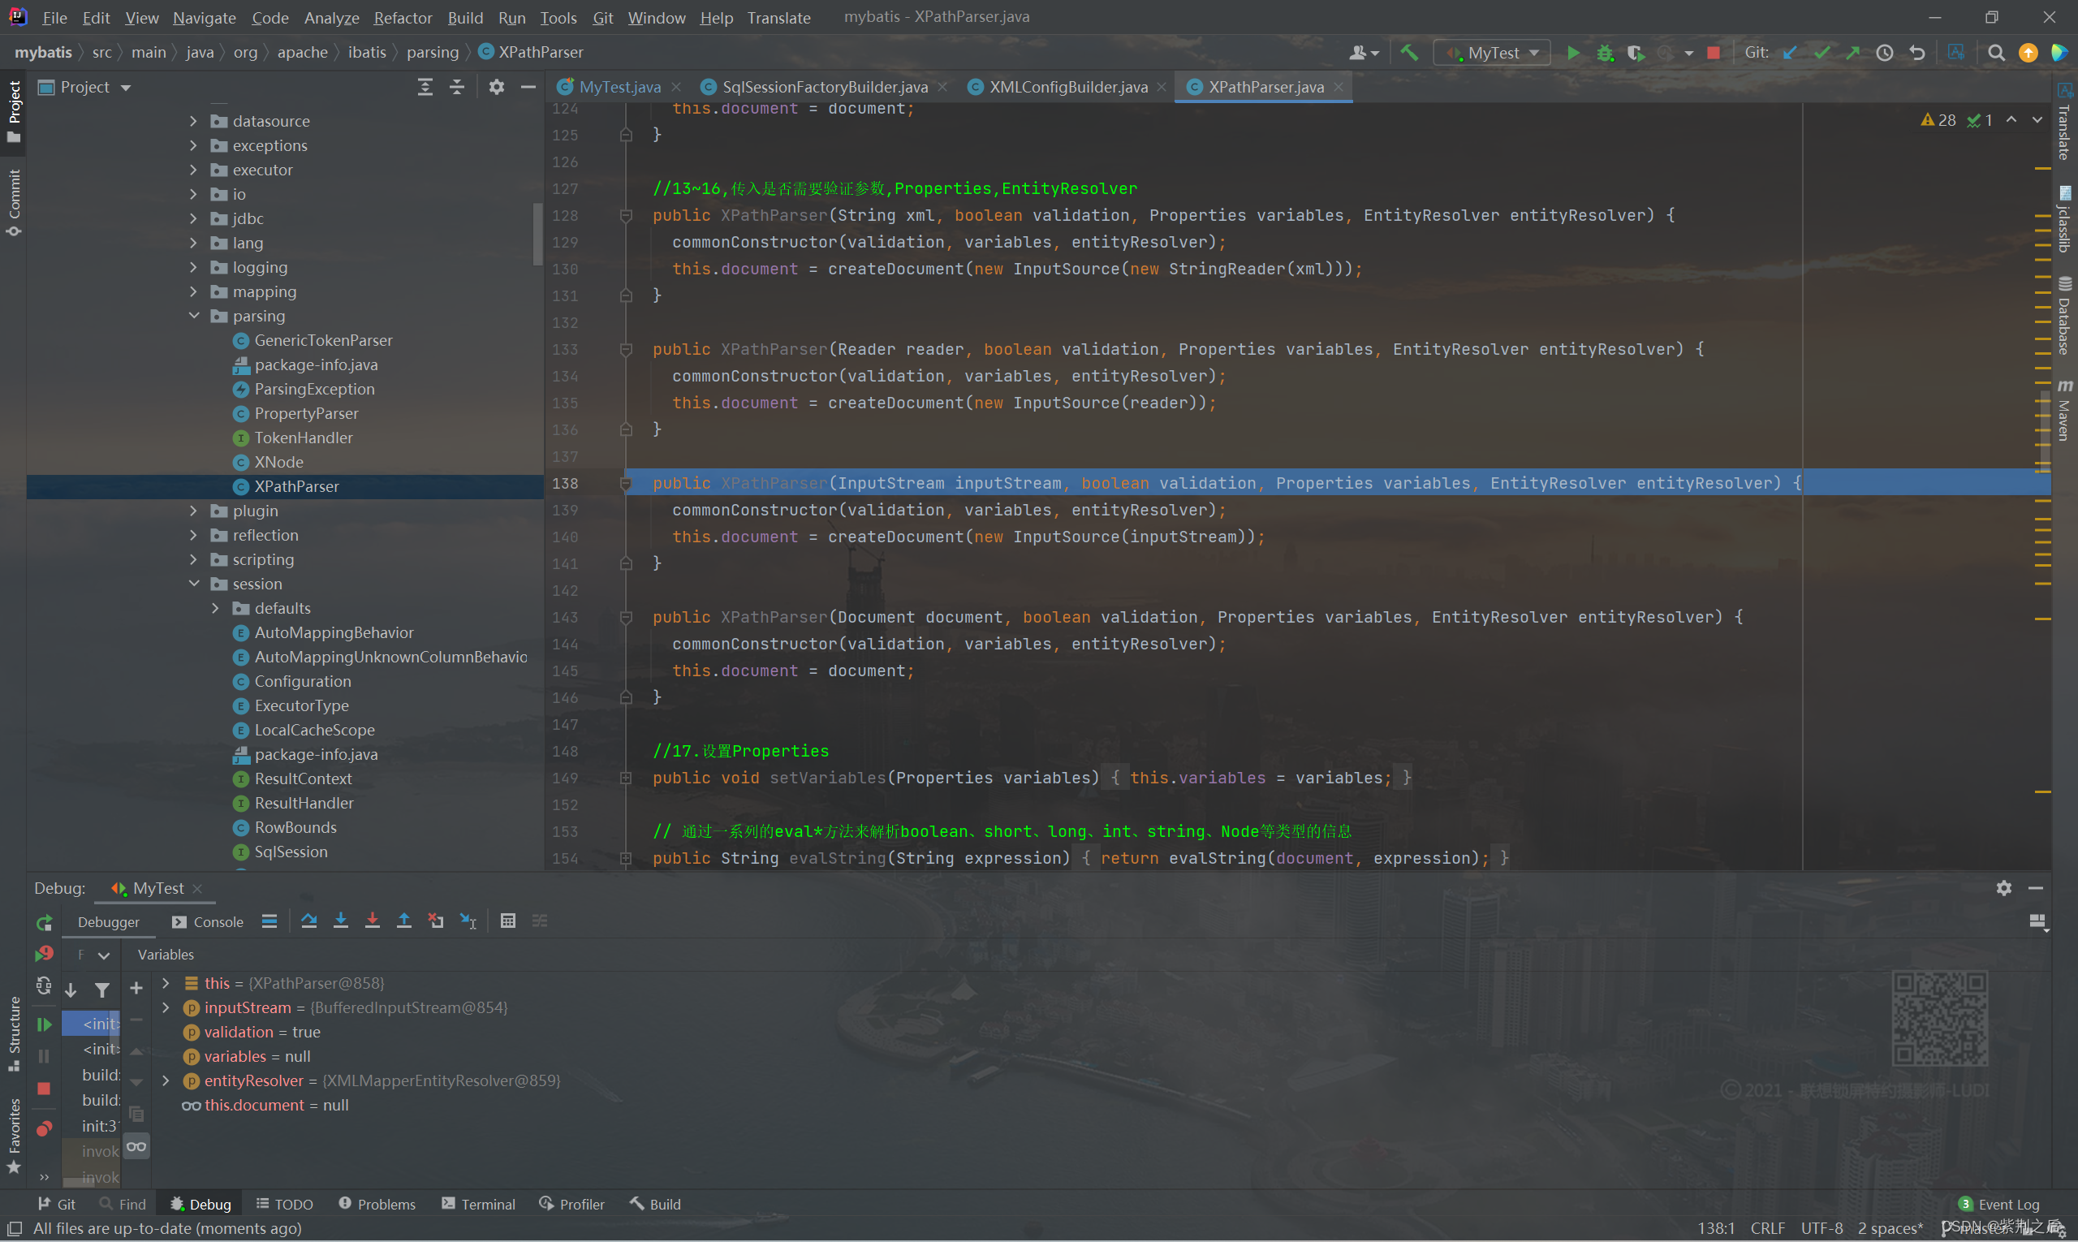Click the Build project hammer icon
Screen dimensions: 2078x1242
tap(1409, 53)
